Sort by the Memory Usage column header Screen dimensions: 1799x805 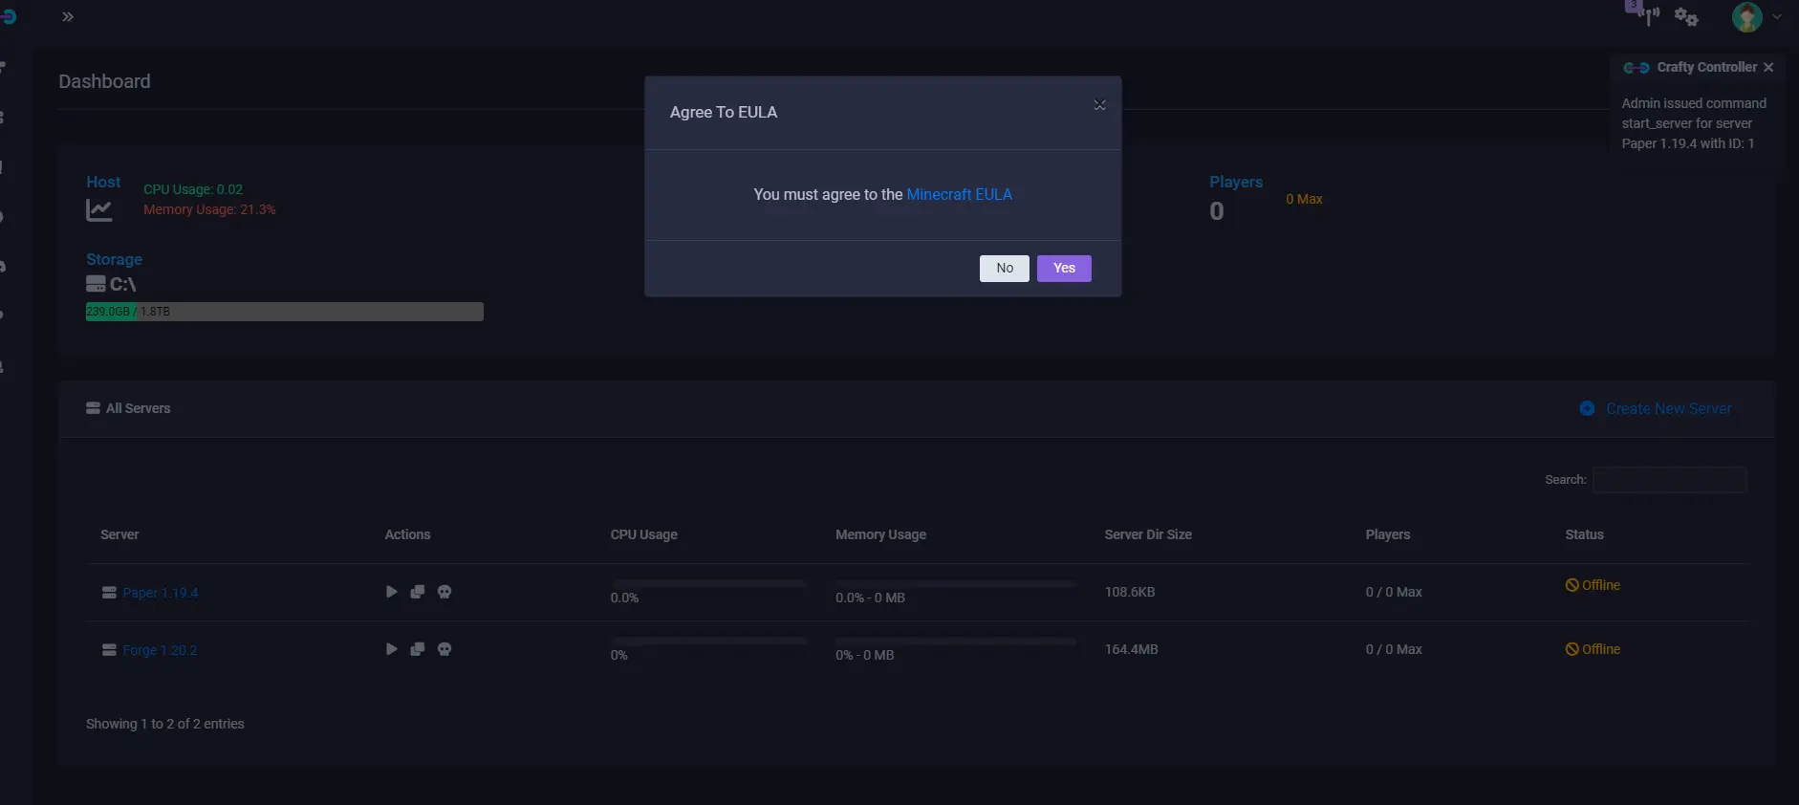click(x=880, y=534)
